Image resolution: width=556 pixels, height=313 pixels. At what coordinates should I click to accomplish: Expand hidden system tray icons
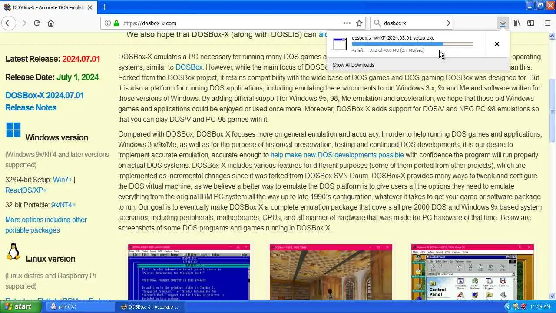click(507, 306)
